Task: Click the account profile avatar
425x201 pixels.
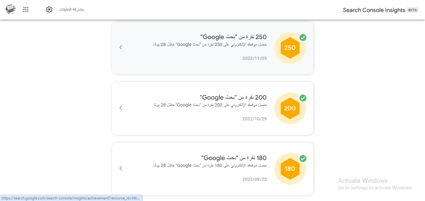Action: [x=11, y=9]
